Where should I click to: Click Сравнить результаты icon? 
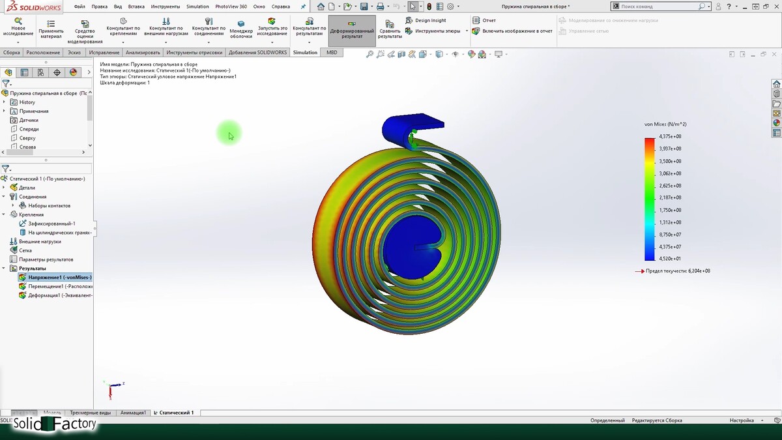coord(390,29)
